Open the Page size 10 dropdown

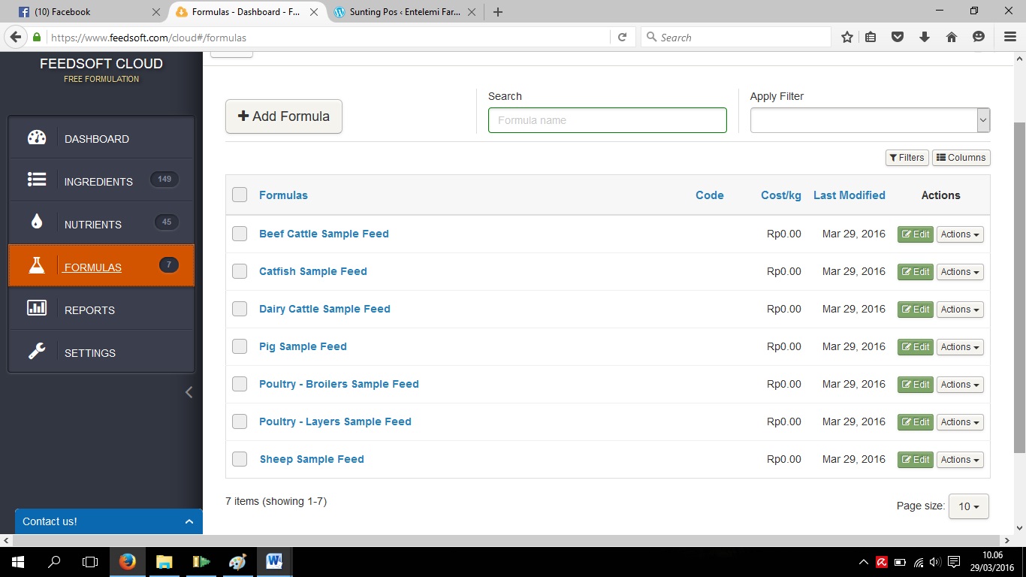pos(968,506)
